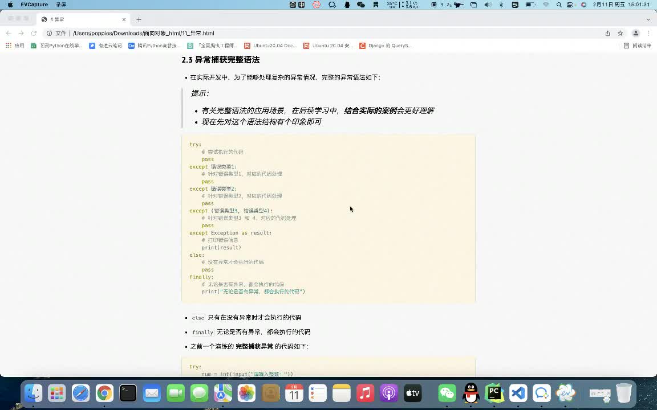Image resolution: width=657 pixels, height=410 pixels.
Task: Open Control Center in menu bar
Action: [570, 5]
